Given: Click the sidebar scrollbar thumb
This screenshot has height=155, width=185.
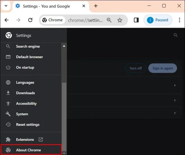Looking at the screenshot, I should [64, 117].
